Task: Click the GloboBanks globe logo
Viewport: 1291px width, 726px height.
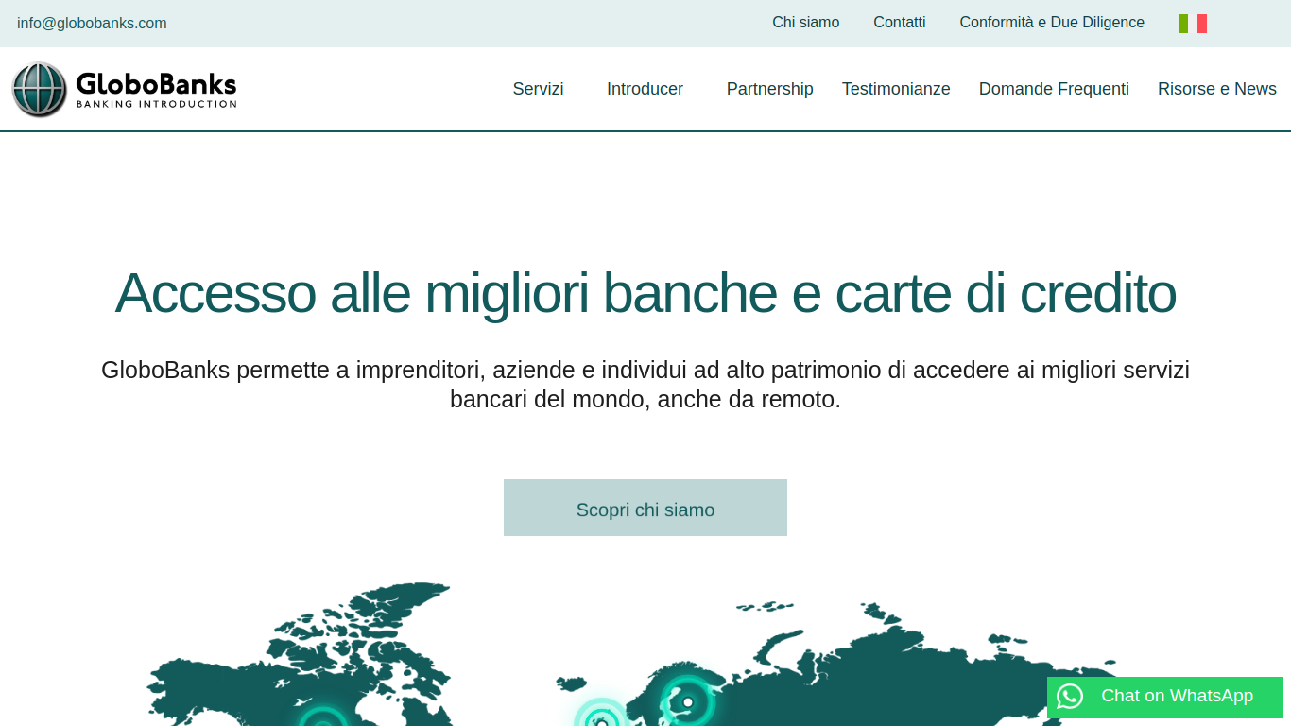Action: pyautogui.click(x=40, y=90)
